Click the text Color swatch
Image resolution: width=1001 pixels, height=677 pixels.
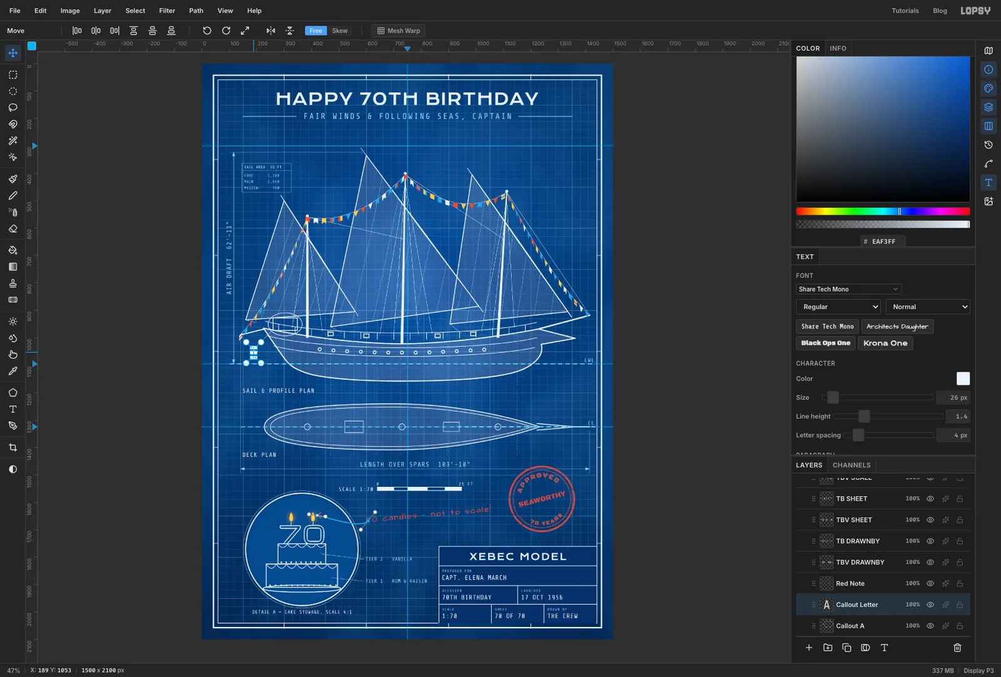click(963, 379)
